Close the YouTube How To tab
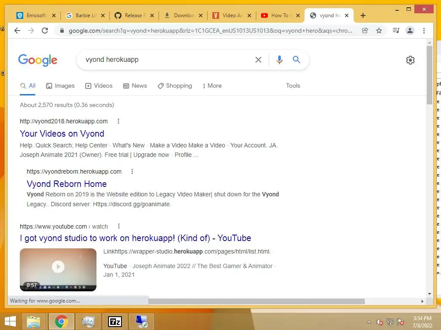The height and width of the screenshot is (330, 441). (298, 15)
